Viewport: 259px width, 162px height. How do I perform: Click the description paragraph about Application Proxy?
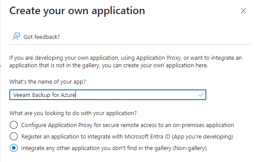tap(126, 62)
